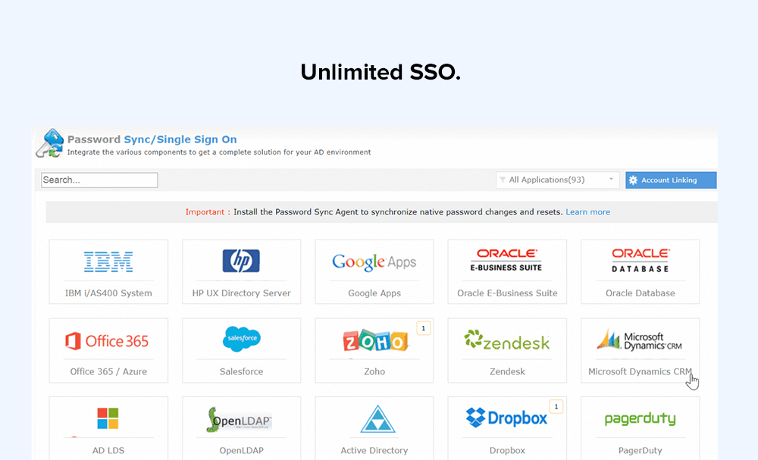
Task: Click the 'OpenLDAP' text label
Action: coord(241,450)
